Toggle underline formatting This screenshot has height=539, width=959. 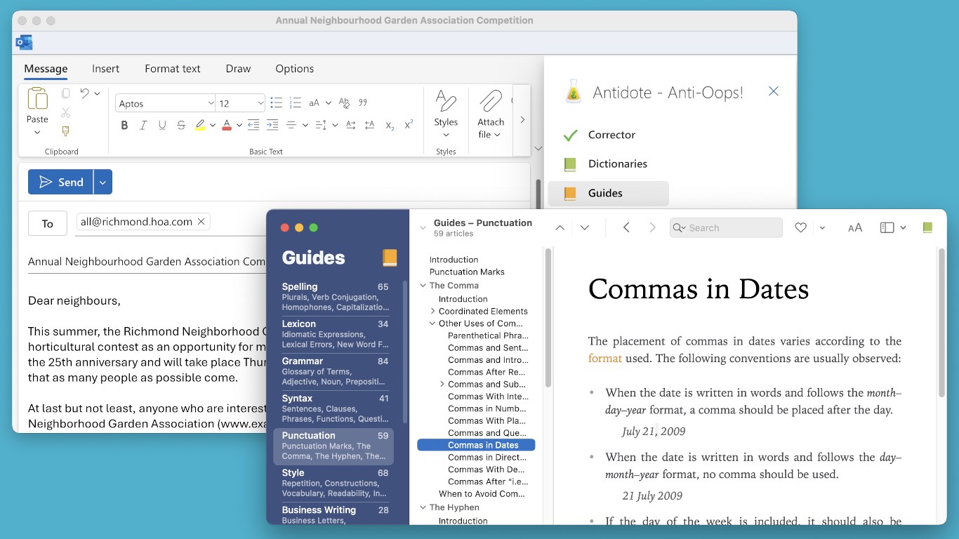tap(162, 125)
